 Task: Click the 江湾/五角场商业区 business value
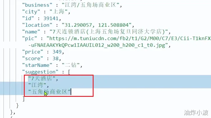pyautogui.click(x=90, y=5)
